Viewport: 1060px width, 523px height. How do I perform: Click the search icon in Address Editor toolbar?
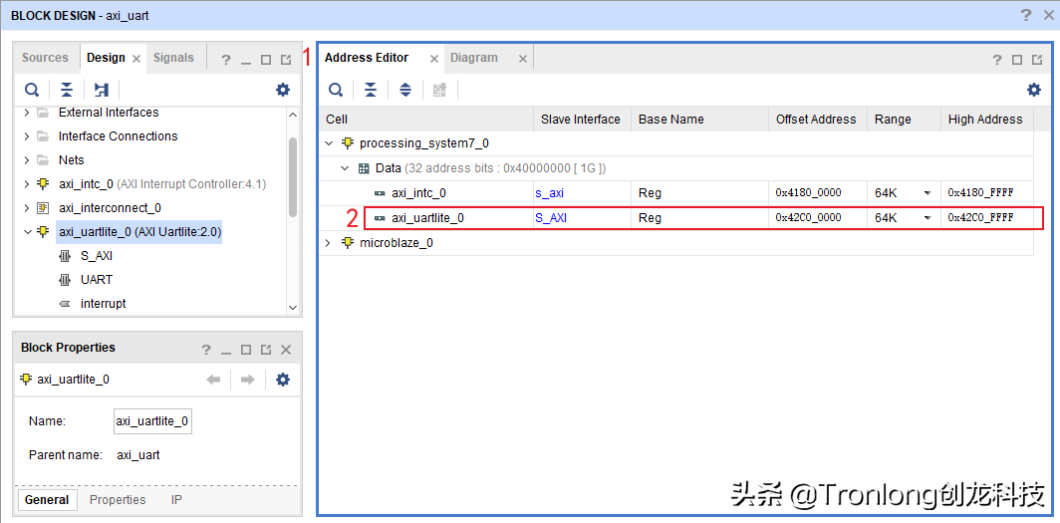(336, 90)
